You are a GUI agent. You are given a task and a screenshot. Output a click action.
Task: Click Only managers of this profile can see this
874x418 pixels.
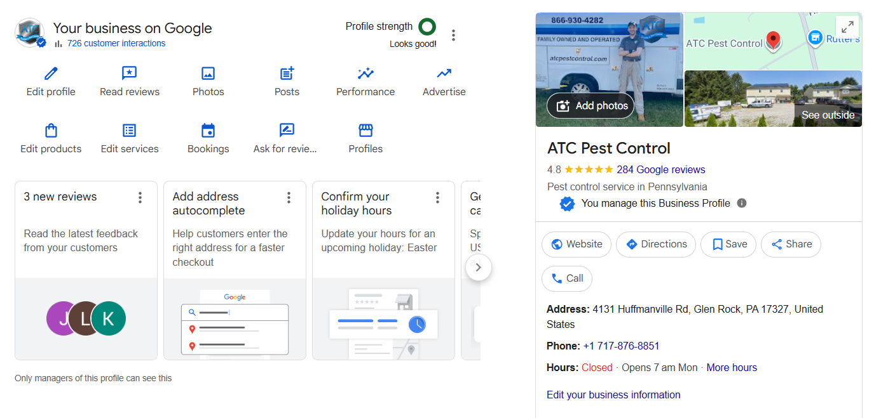click(93, 378)
